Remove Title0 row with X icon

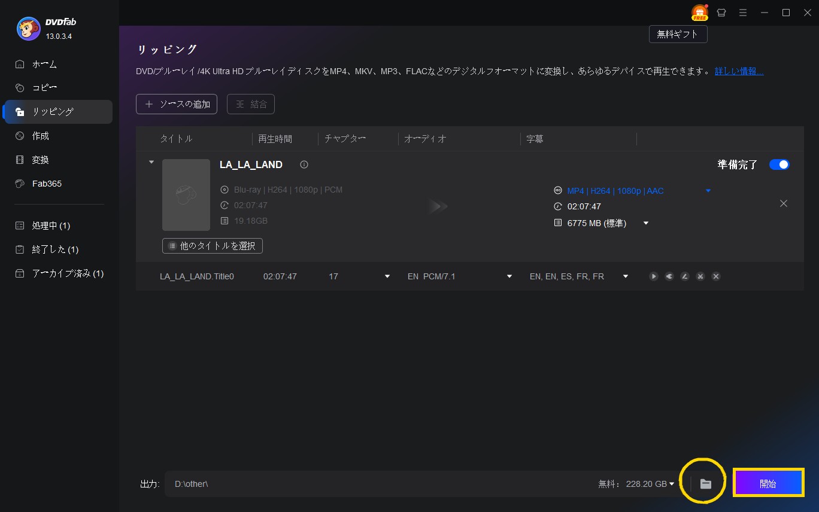pos(716,276)
